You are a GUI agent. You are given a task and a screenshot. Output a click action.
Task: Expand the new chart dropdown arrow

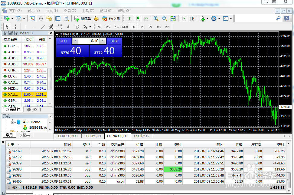click(12, 18)
